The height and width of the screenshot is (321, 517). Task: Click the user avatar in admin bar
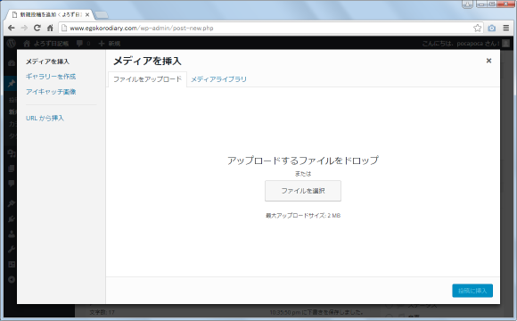pos(505,43)
